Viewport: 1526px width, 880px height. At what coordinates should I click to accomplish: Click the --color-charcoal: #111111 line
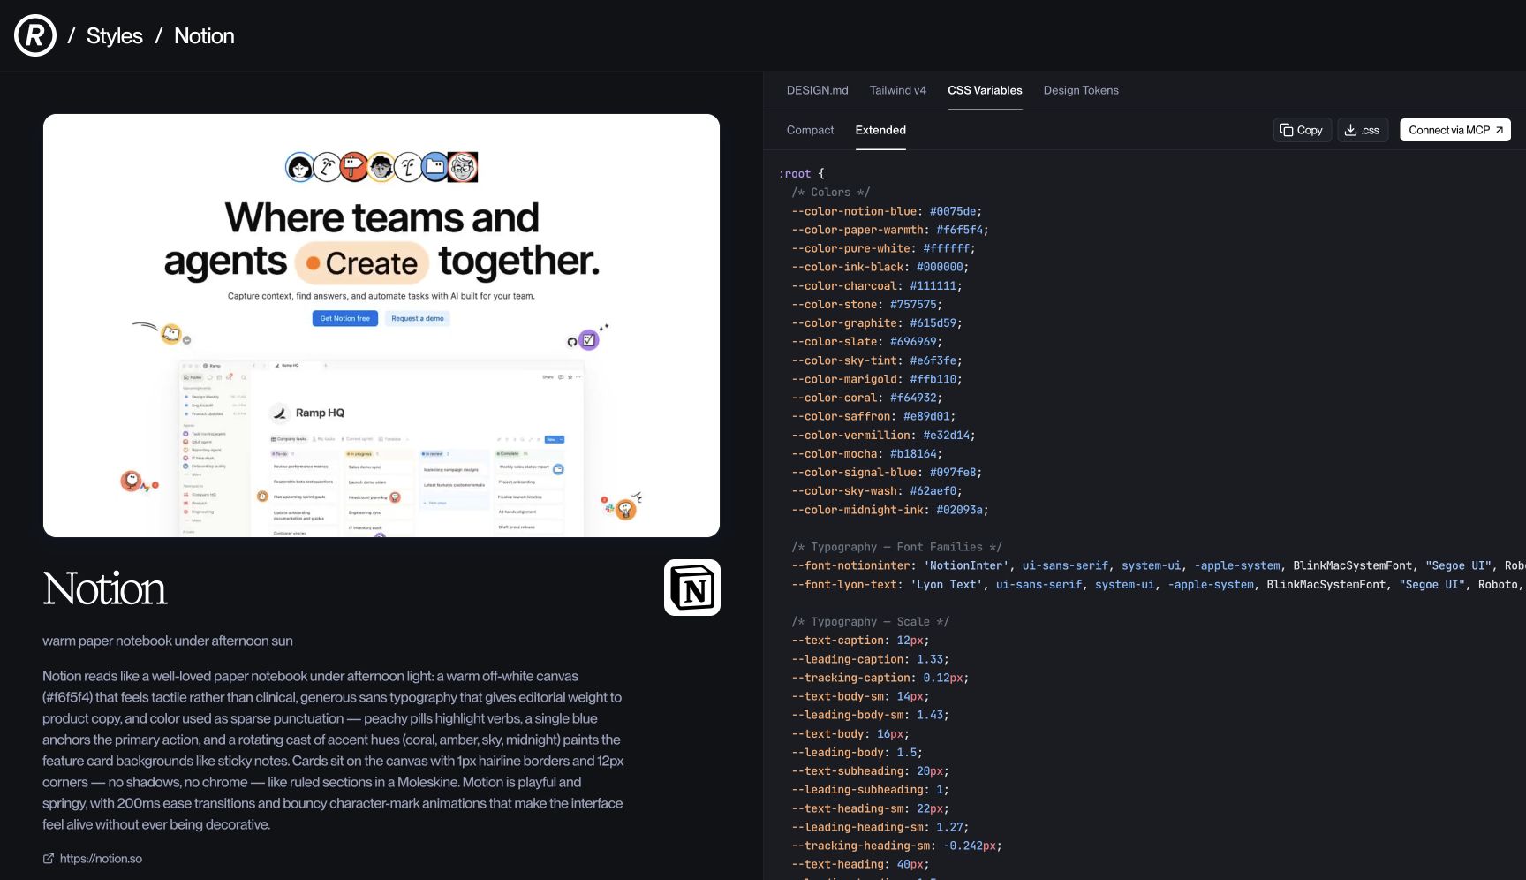click(877, 286)
